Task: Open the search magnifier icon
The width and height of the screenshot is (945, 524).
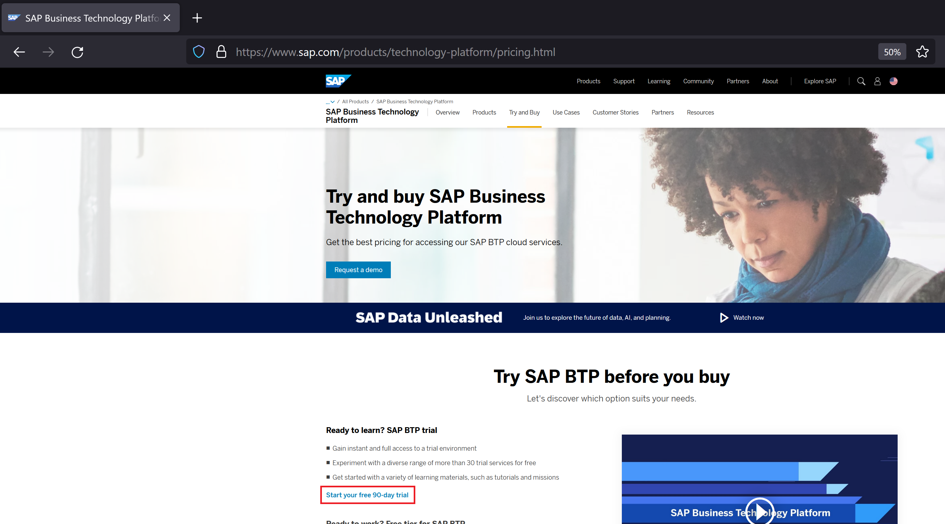Action: [861, 81]
